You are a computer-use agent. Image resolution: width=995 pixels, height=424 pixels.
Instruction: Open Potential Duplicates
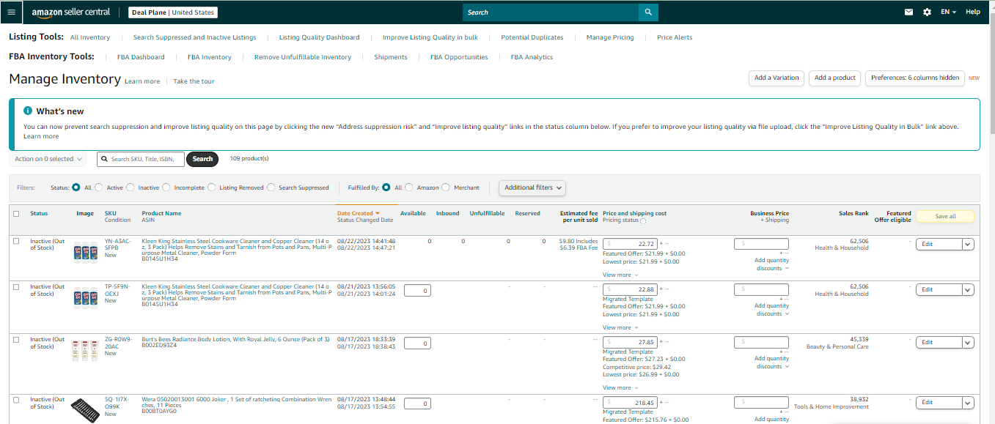(532, 37)
